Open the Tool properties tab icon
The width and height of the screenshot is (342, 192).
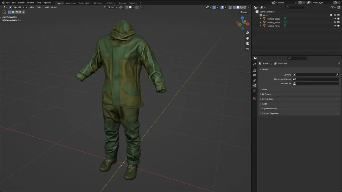tap(255, 64)
